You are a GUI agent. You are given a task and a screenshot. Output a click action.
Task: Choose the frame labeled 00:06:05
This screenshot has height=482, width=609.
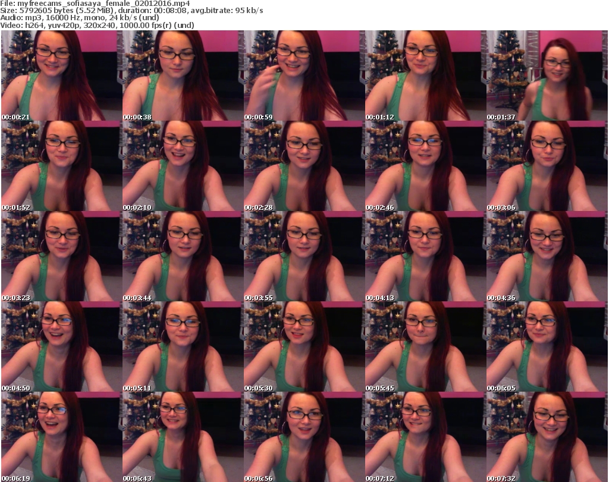(x=547, y=346)
